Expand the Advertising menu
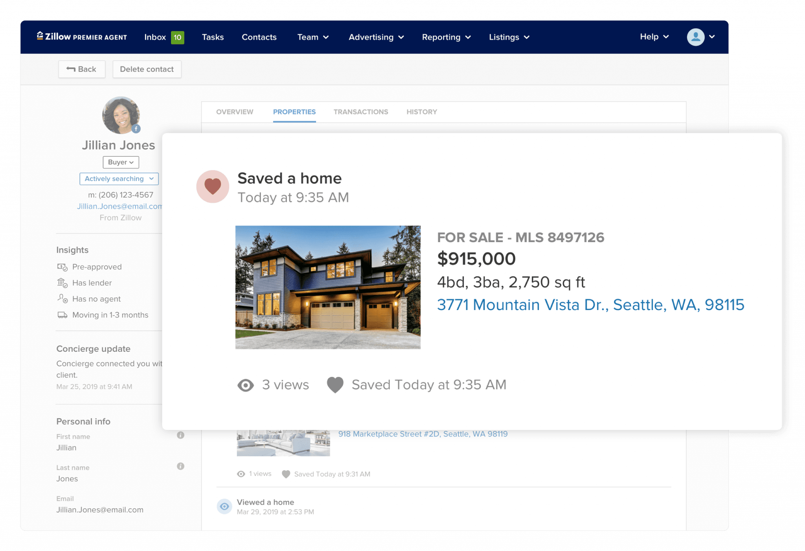Image resolution: width=805 pixels, height=551 pixels. 376,37
